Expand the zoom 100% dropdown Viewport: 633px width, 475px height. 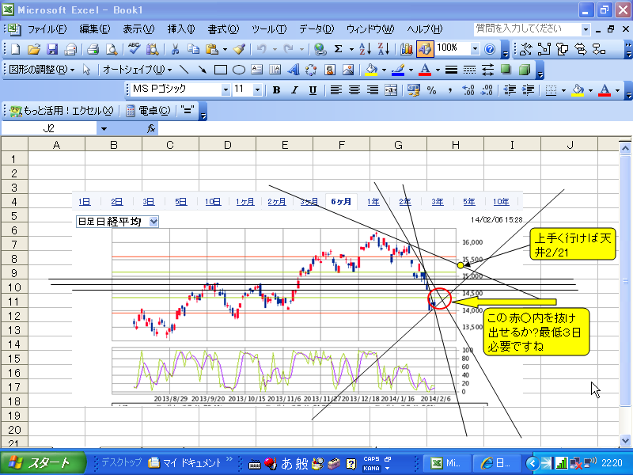(x=475, y=49)
